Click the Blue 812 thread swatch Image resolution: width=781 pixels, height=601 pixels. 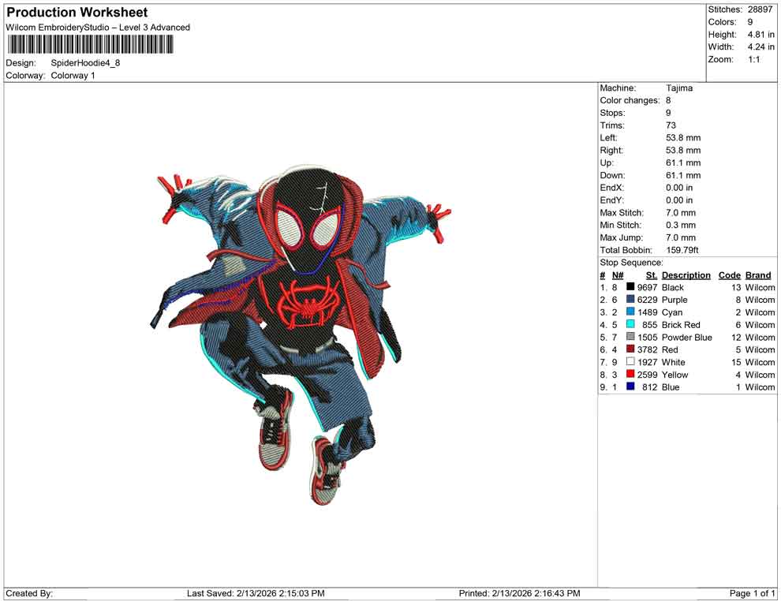[x=630, y=387]
